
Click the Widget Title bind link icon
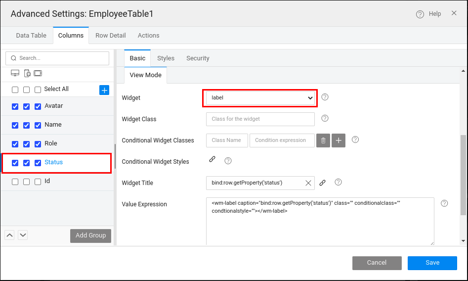[322, 183]
